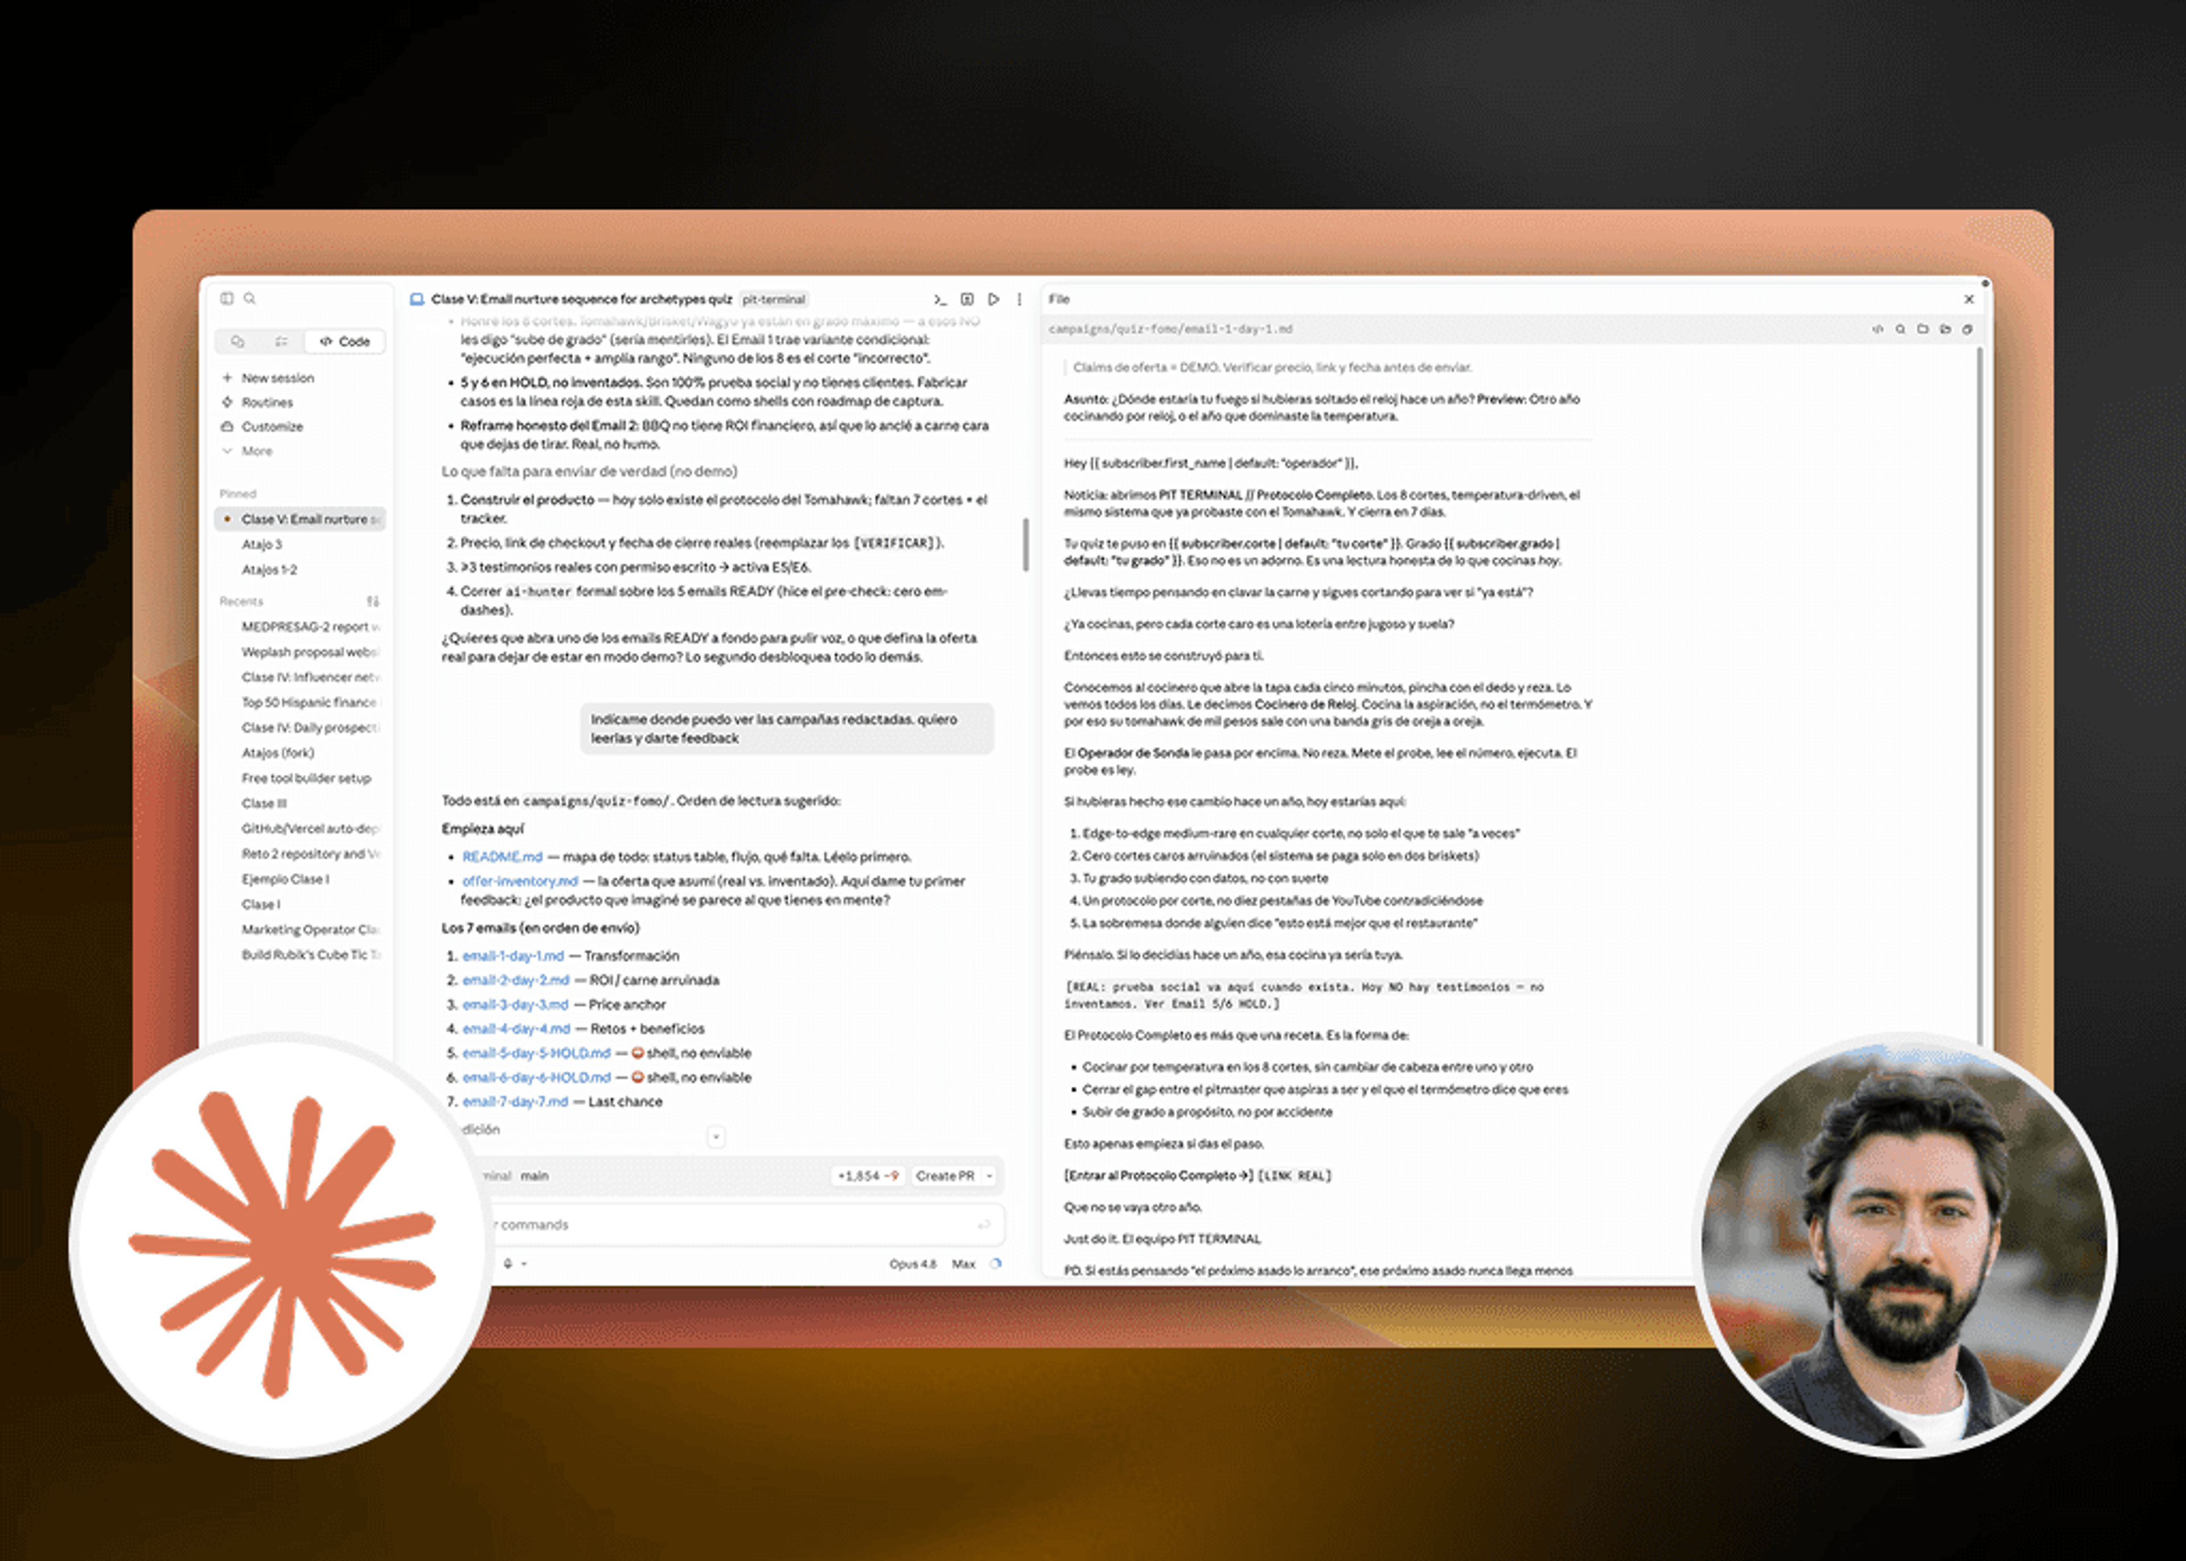2186x1561 pixels.
Task: Click the folder icon in file toolbar
Action: pos(1923,329)
